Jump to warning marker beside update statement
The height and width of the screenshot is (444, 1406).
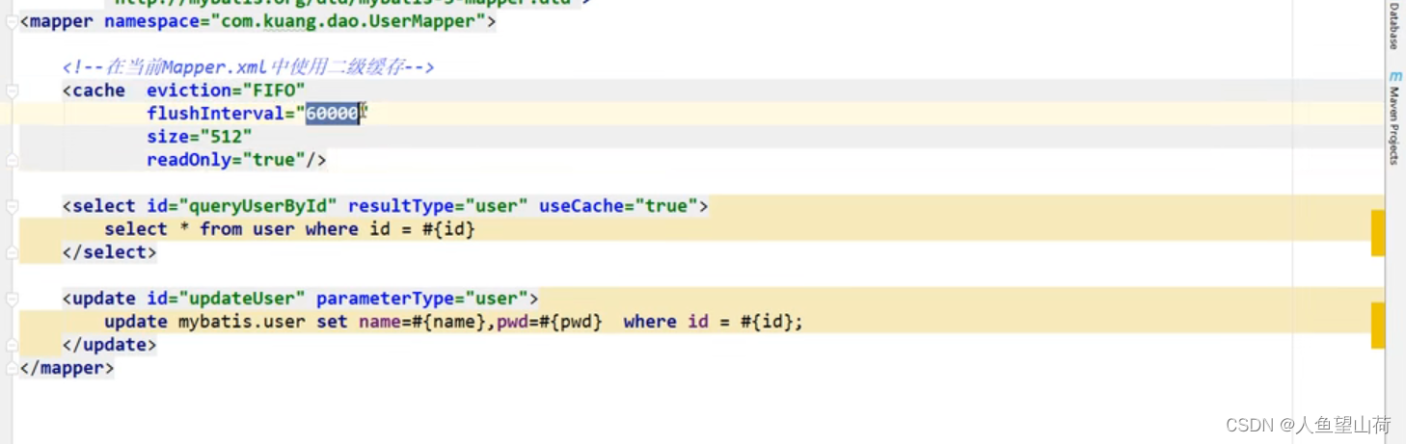pos(1378,326)
